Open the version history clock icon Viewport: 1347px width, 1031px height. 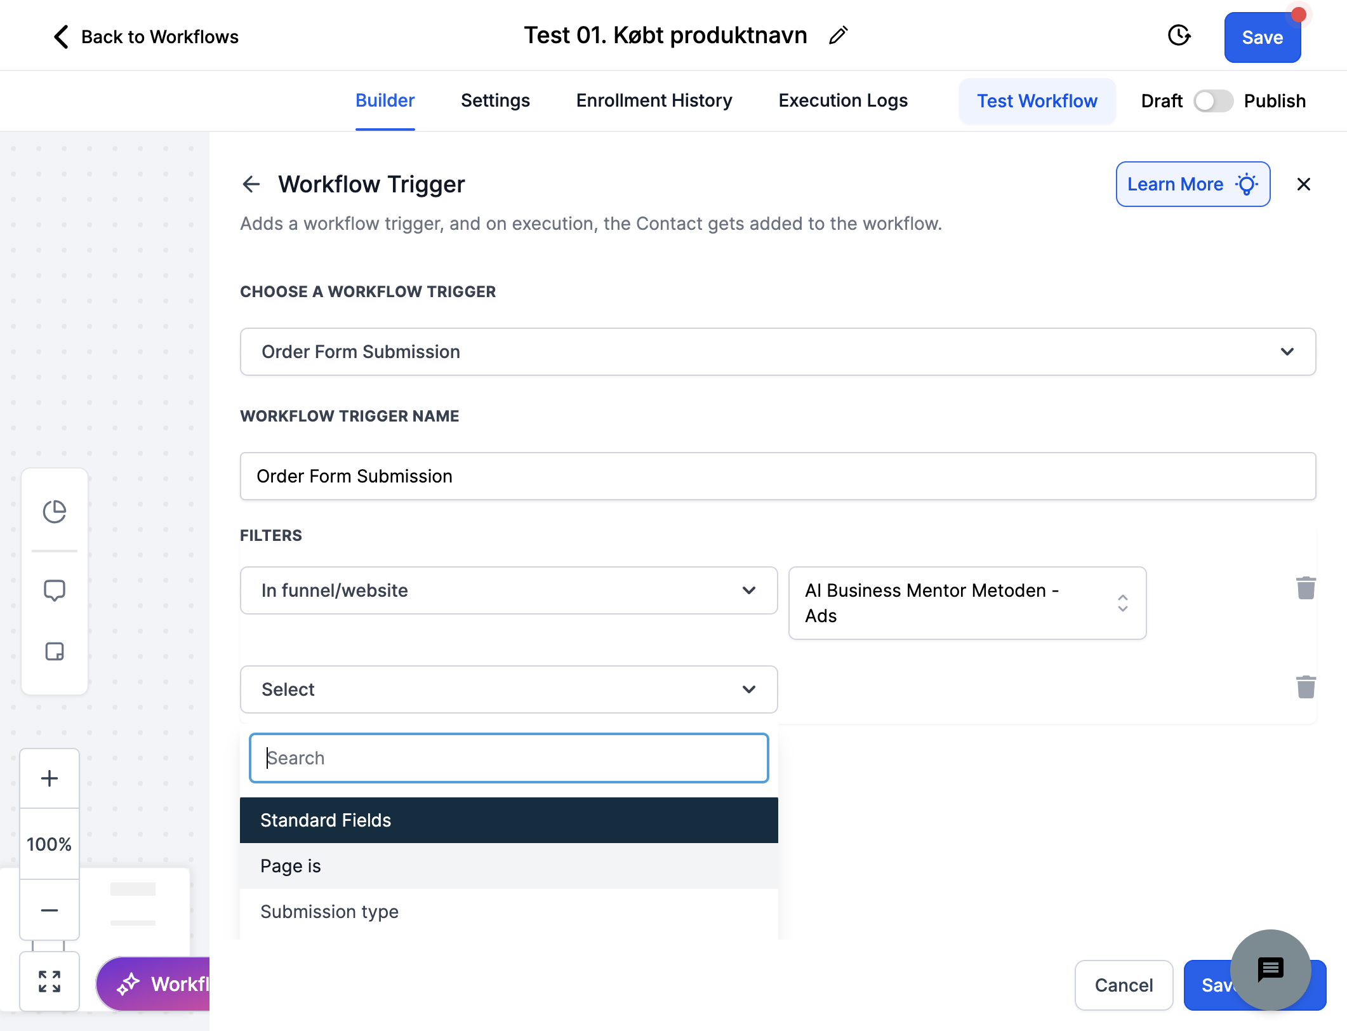1179,36
